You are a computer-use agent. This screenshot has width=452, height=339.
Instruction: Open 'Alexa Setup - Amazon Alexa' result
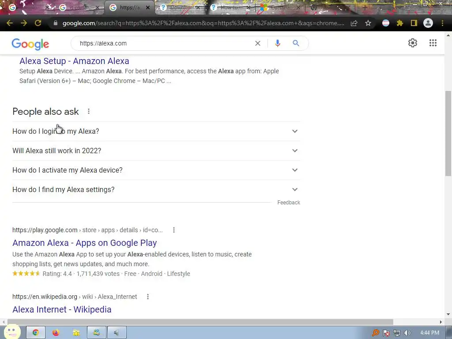point(74,61)
